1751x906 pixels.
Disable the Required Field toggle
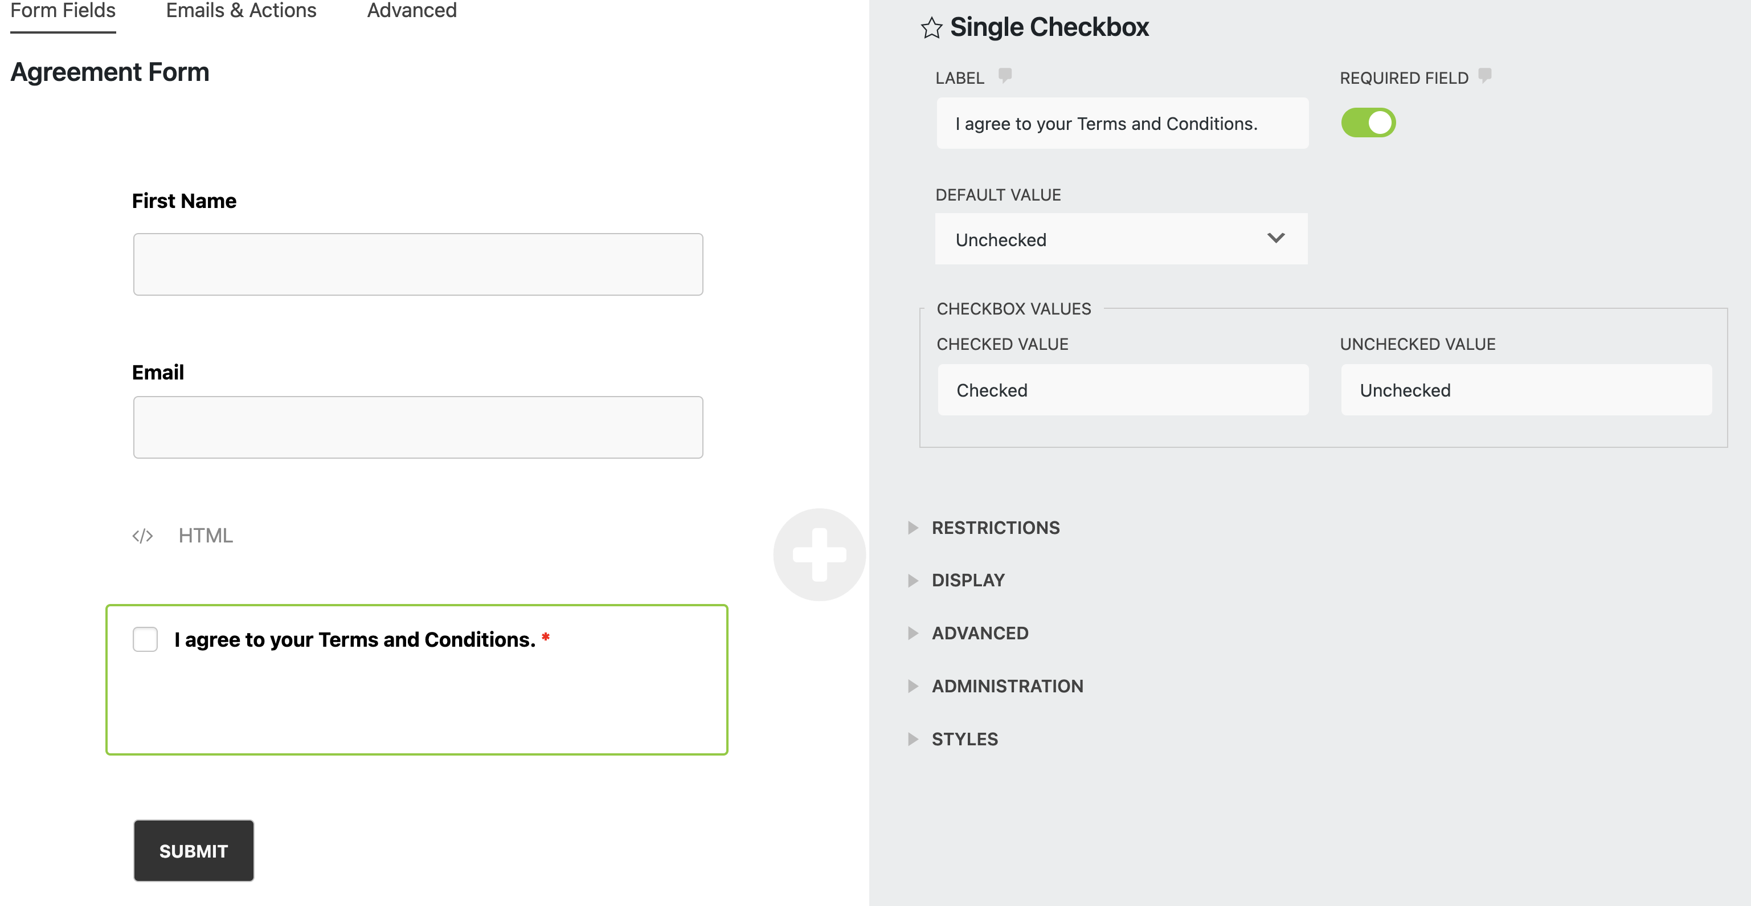tap(1369, 123)
